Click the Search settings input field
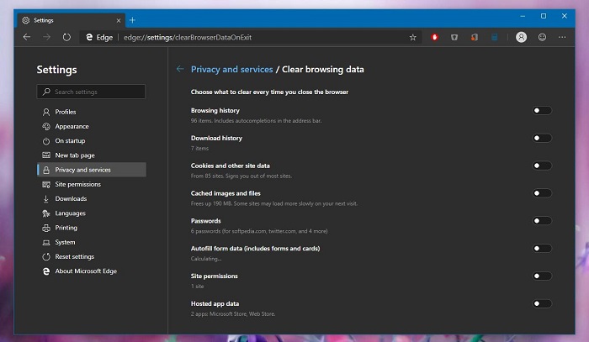 (91, 92)
